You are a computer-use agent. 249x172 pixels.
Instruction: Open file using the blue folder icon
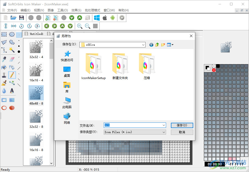(x=13, y=18)
